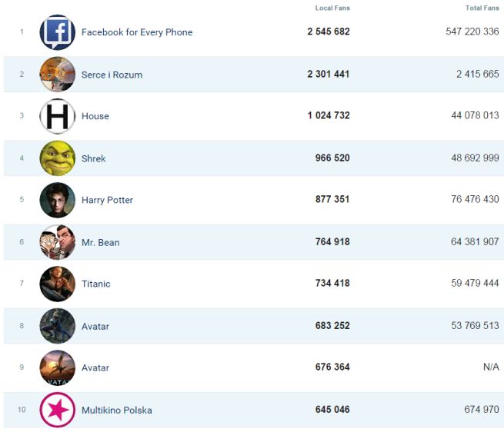Click the Titanic movie avatar
504x432 pixels.
pyautogui.click(x=58, y=284)
